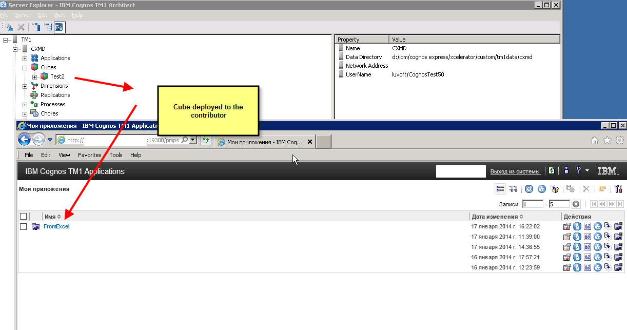Switch to details view in Cognos toolbar
Screen dimensions: 627x330
(513, 189)
